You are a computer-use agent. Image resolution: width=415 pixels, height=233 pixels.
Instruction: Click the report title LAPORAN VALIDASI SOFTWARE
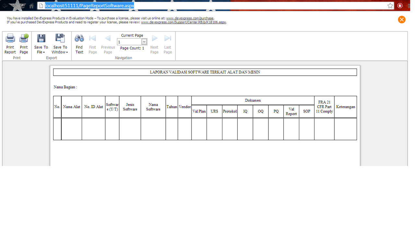[205, 72]
